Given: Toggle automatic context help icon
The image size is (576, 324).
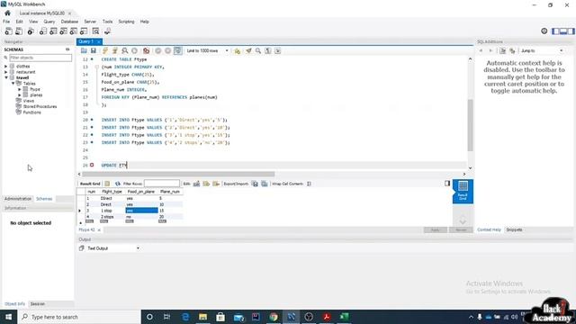Looking at the screenshot, I should [x=512, y=50].
